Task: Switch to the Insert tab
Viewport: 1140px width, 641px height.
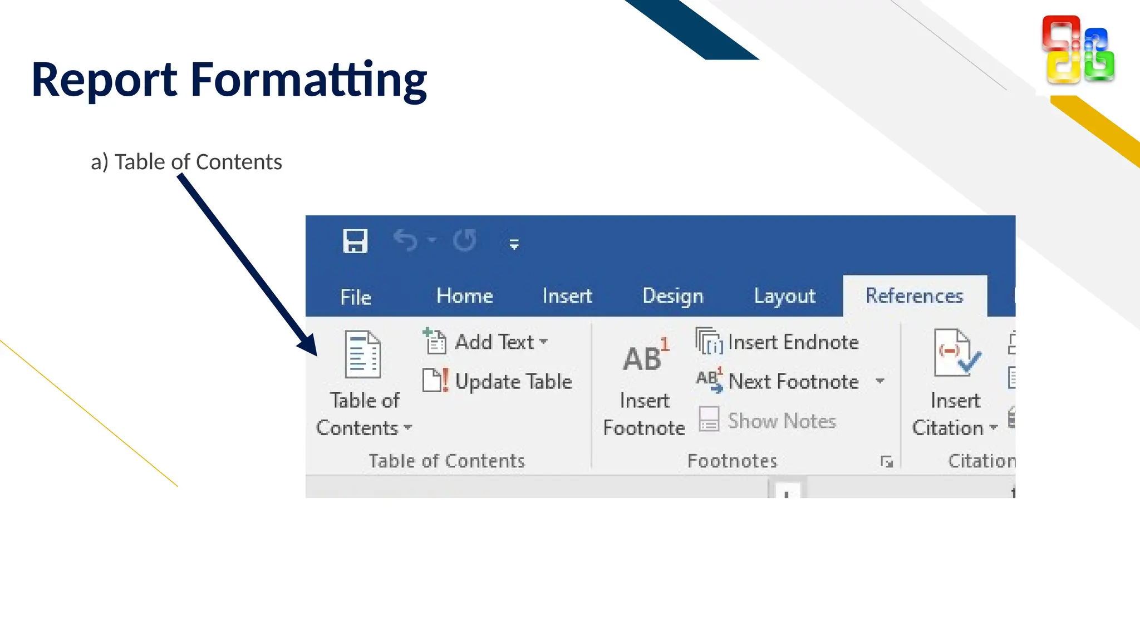Action: click(567, 295)
